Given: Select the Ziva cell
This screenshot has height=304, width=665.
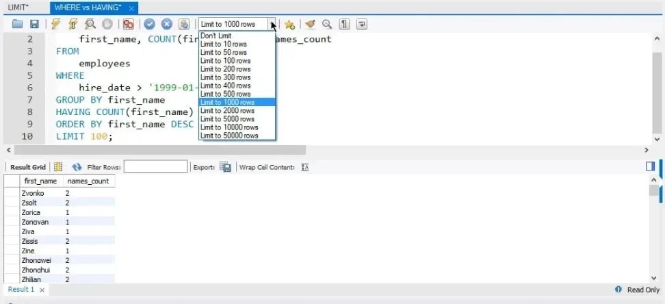Looking at the screenshot, I should pos(42,232).
